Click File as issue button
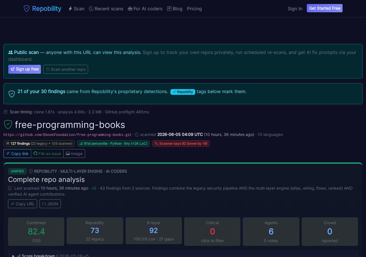The width and height of the screenshot is (366, 257). (x=47, y=153)
